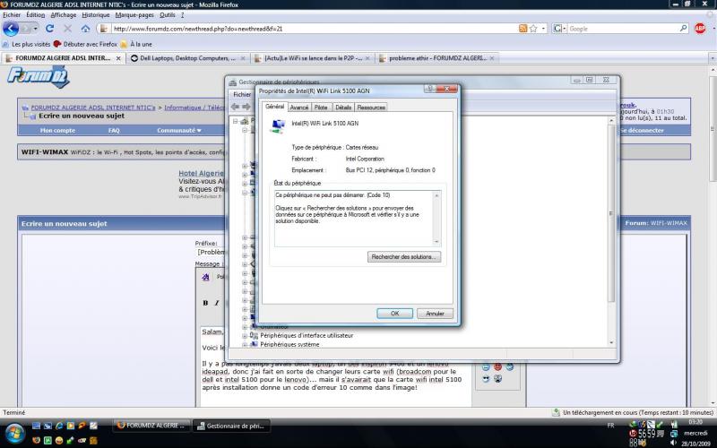Toggle italic I in forum editor
The height and width of the screenshot is (448, 717).
217,303
